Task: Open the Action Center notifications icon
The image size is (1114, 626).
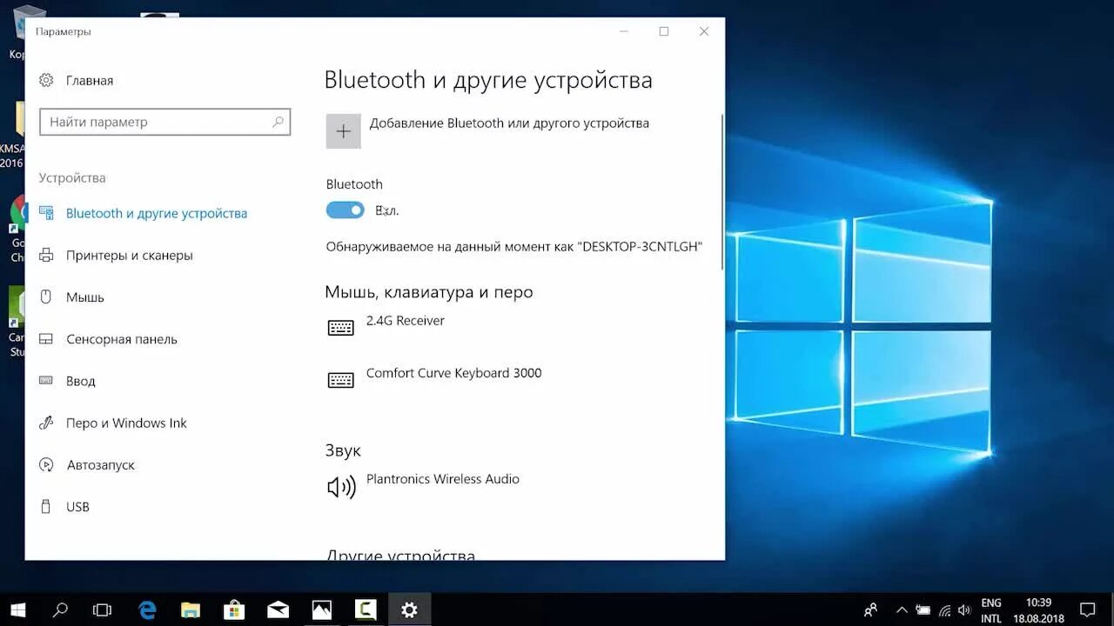Action: click(x=1088, y=610)
